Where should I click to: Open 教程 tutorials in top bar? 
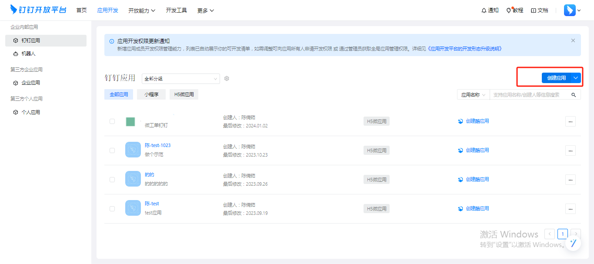[x=515, y=10]
